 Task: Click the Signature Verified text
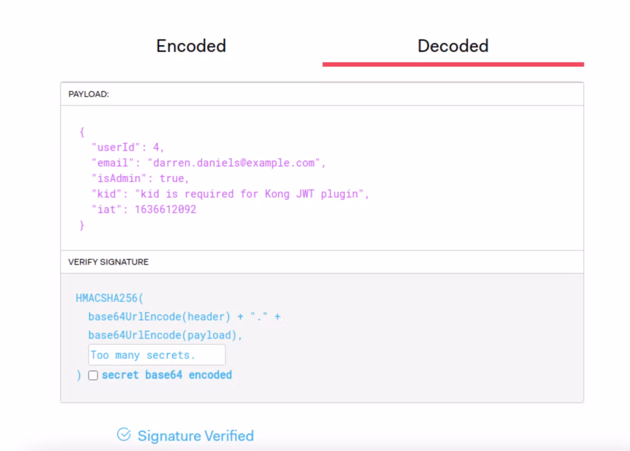click(x=195, y=436)
